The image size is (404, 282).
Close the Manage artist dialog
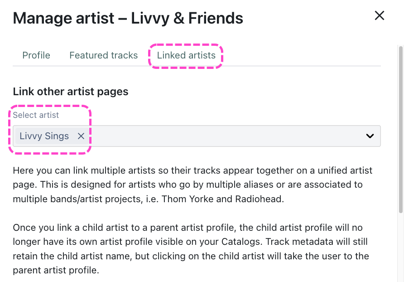point(379,16)
